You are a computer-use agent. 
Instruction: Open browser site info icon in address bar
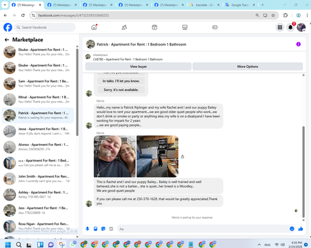click(x=34, y=15)
